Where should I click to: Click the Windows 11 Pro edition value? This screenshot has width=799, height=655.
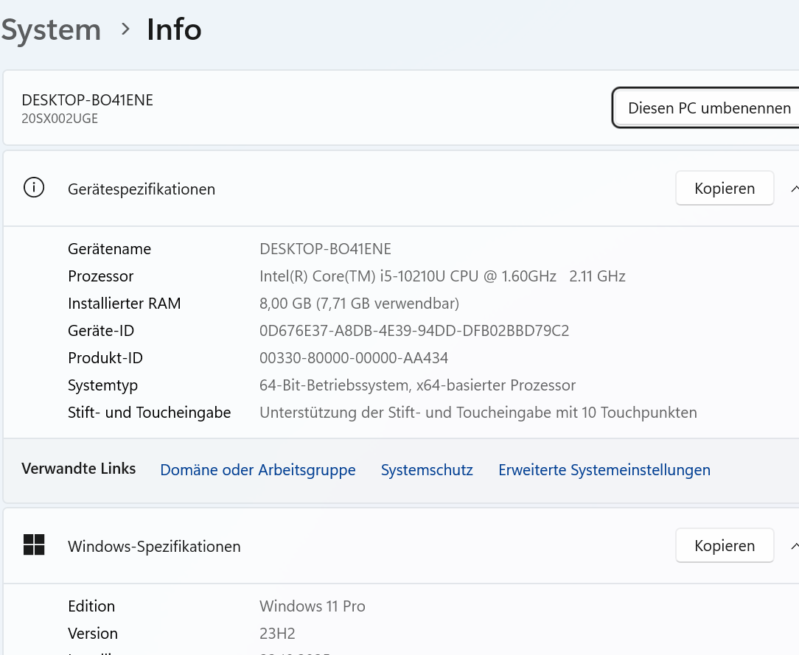(x=313, y=606)
